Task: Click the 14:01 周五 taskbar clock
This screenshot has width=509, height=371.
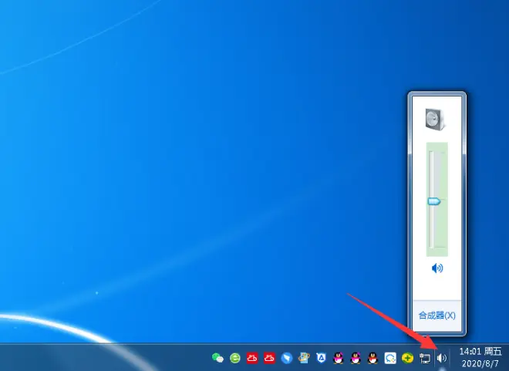Action: 480,351
